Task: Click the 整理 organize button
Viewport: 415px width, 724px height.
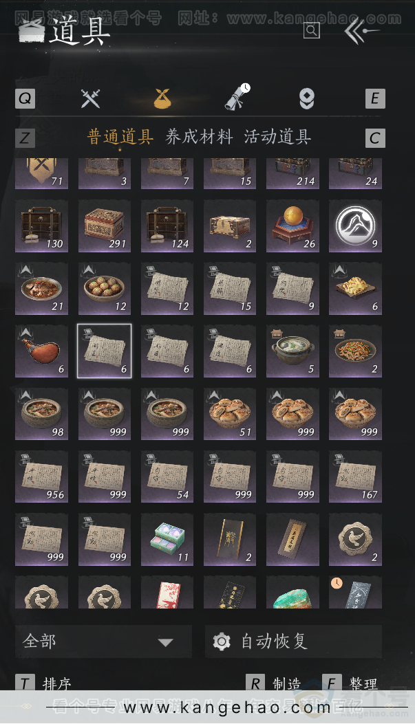Action: tap(350, 684)
